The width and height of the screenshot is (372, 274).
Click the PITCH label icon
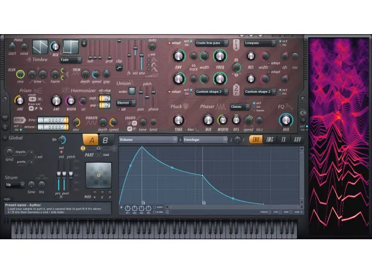20,120
